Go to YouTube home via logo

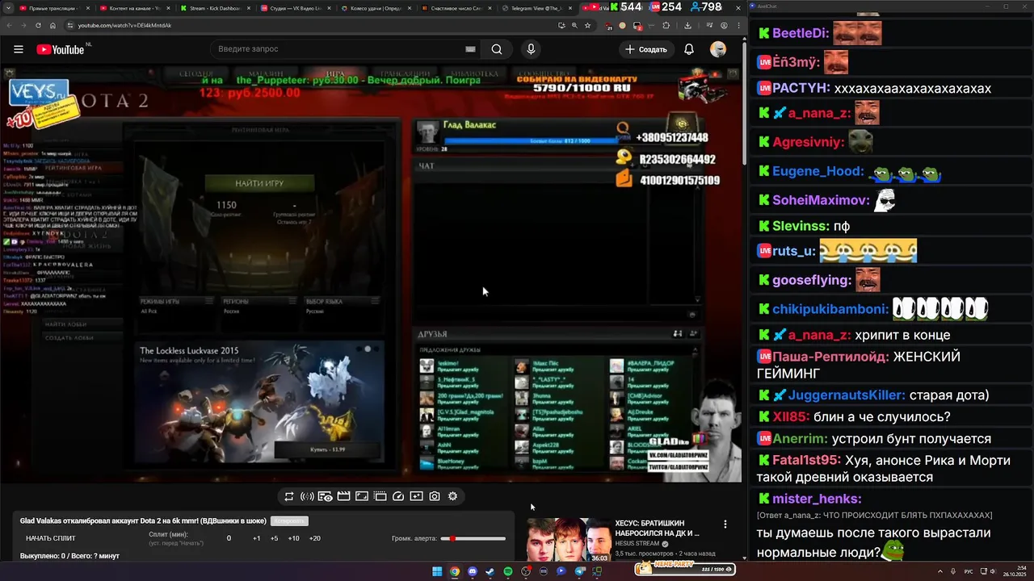(61, 49)
